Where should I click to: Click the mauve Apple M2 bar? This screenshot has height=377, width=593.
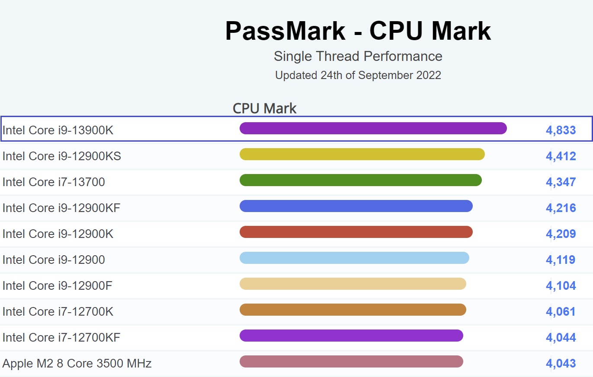pos(351,361)
